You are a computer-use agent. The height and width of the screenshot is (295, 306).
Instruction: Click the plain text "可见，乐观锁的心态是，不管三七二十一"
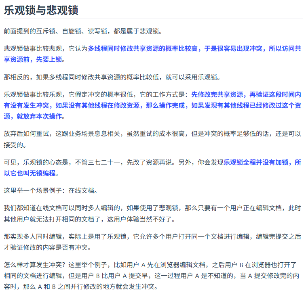62,162
